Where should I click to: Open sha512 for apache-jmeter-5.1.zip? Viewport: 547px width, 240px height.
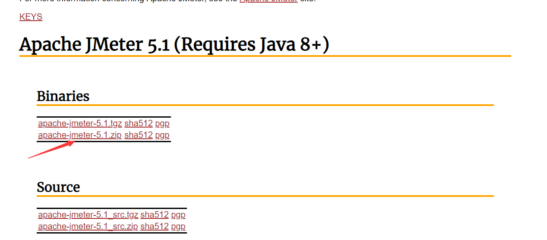[x=139, y=135]
